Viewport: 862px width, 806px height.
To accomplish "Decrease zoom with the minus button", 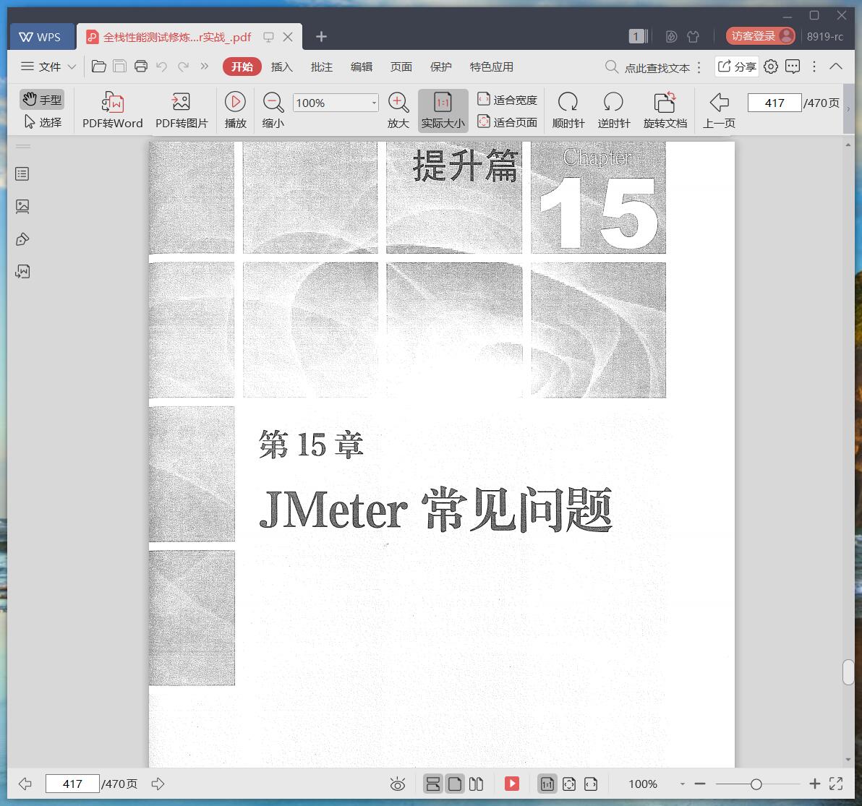I will (700, 784).
